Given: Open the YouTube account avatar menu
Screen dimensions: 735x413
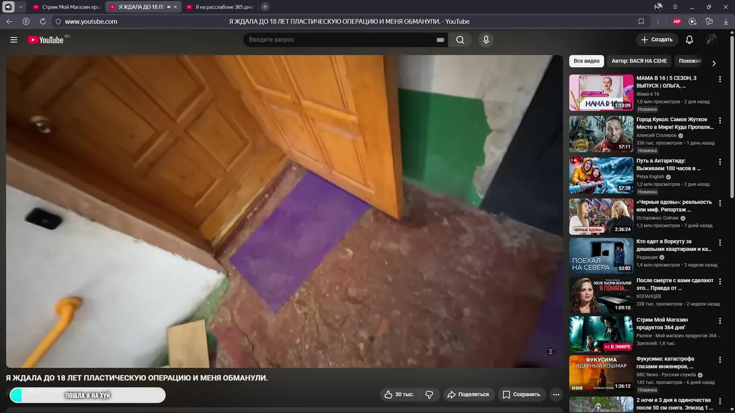Looking at the screenshot, I should click(711, 40).
